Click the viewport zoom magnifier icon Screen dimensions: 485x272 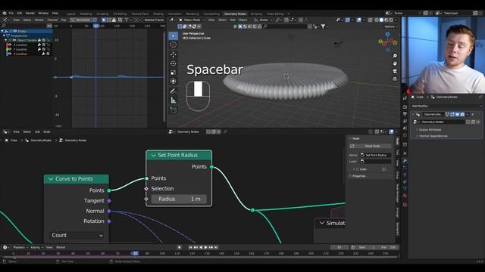(395, 56)
